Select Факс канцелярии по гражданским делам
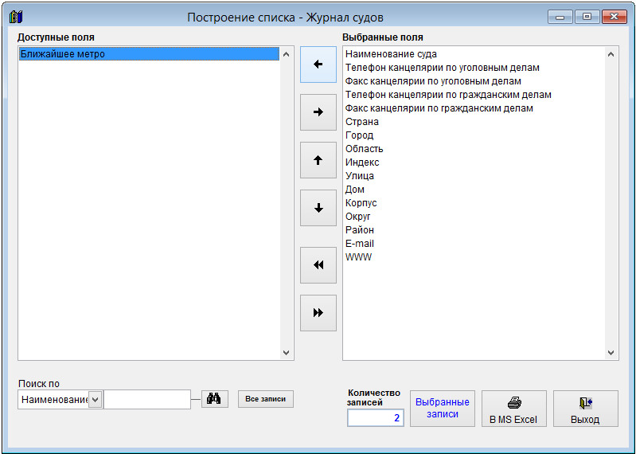The image size is (636, 454). [x=439, y=108]
